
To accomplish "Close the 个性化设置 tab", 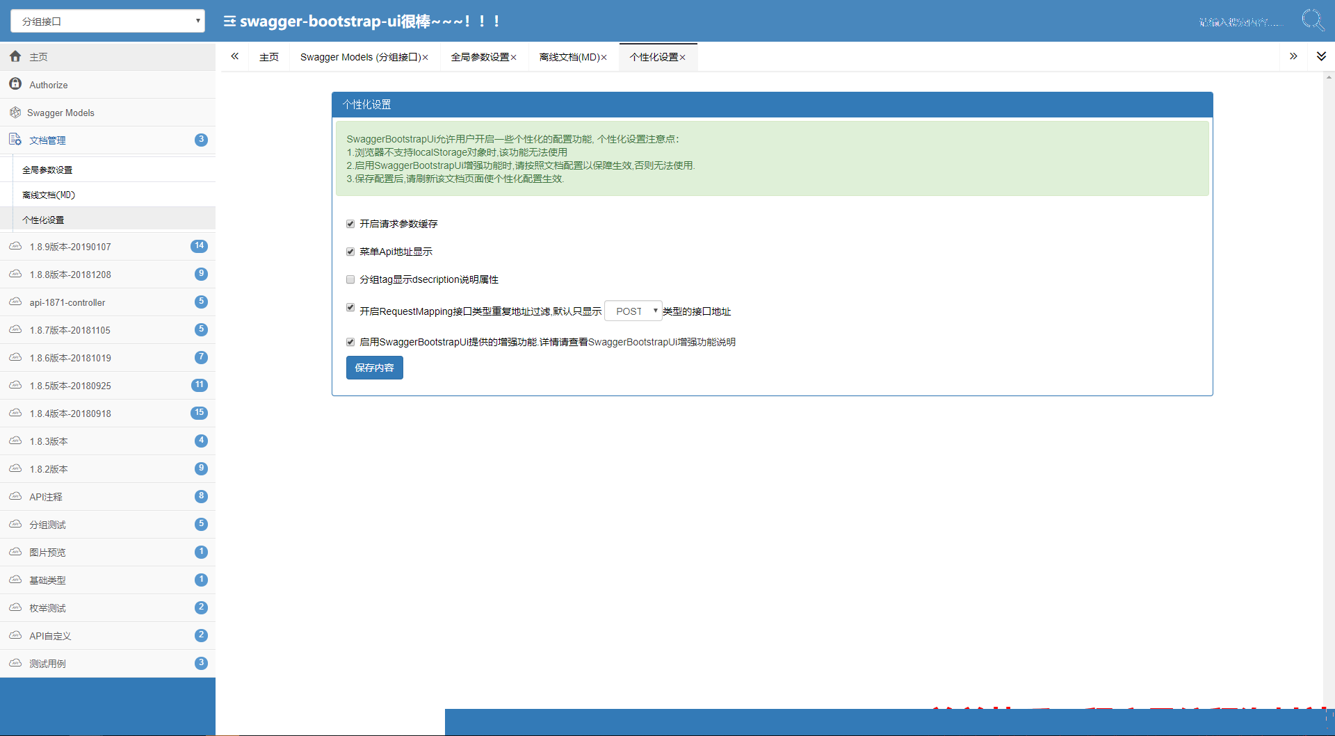I will click(x=683, y=58).
